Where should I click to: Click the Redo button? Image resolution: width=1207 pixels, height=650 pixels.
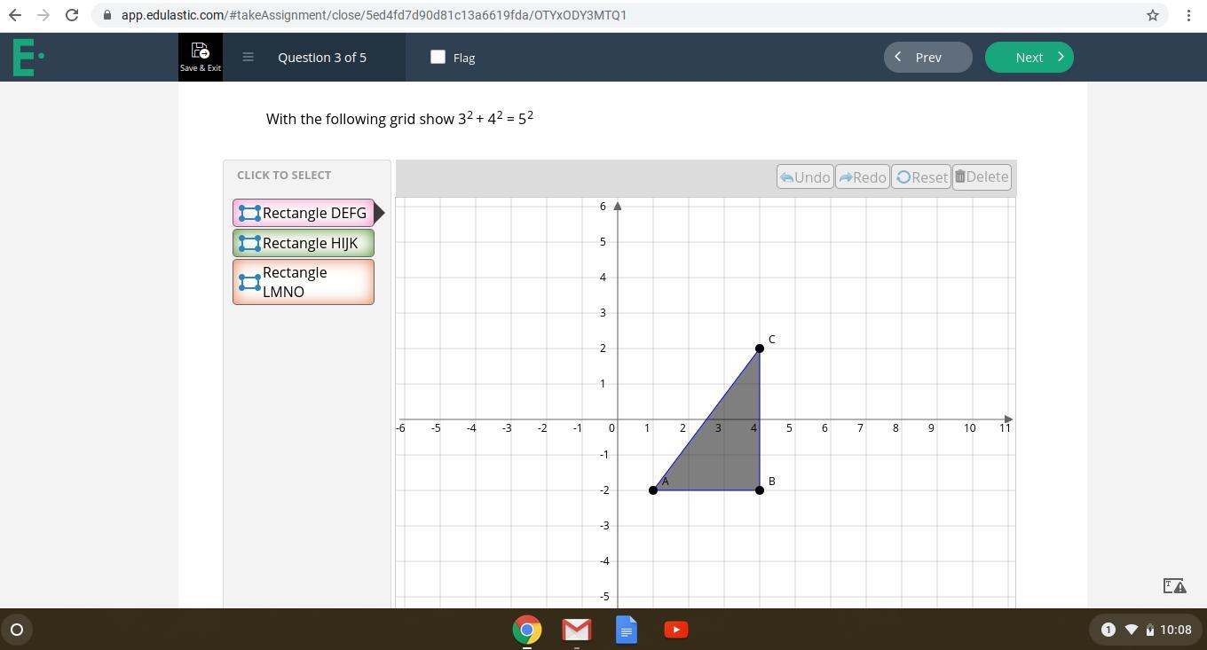coord(862,176)
